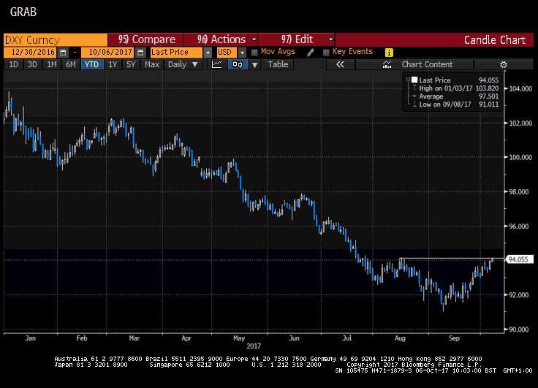This screenshot has width=538, height=388.
Task: Click the Sep x-axis month label
Action: pos(454,338)
